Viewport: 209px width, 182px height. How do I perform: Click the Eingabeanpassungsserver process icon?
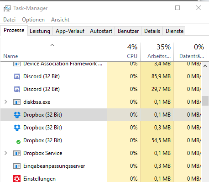tap(17, 166)
